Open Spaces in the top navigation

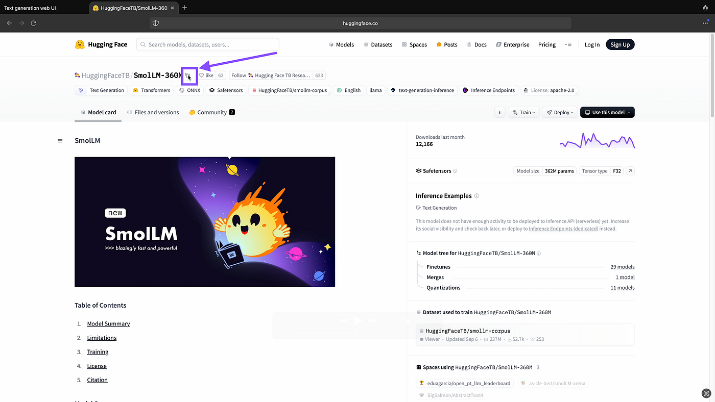point(414,45)
